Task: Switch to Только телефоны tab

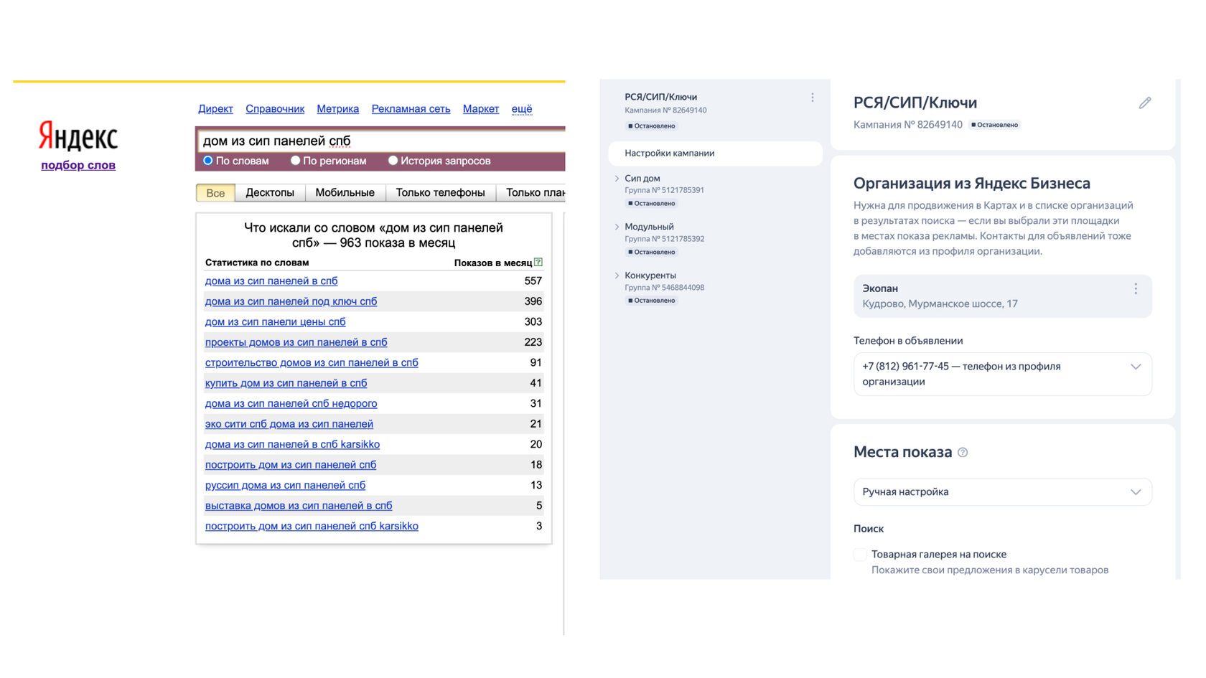Action: coord(441,193)
